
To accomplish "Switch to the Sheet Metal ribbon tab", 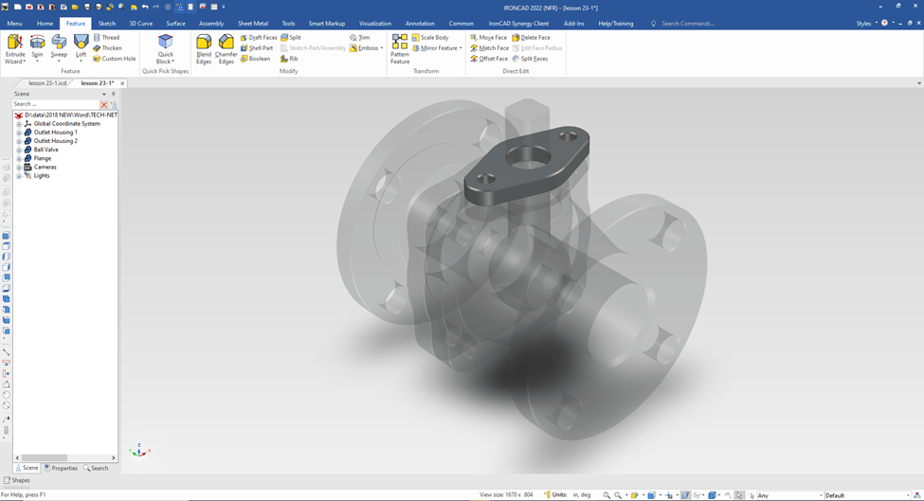I will click(x=252, y=24).
